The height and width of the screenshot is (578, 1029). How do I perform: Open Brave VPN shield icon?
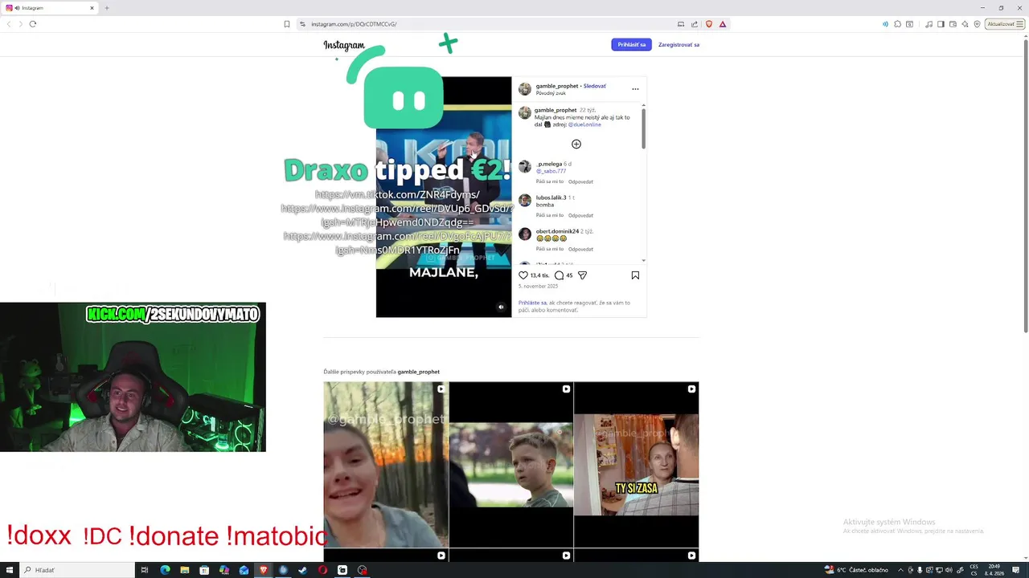[977, 24]
